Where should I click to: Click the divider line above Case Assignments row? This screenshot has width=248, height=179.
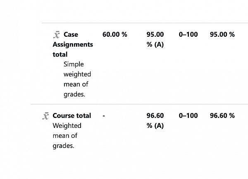[145, 23]
